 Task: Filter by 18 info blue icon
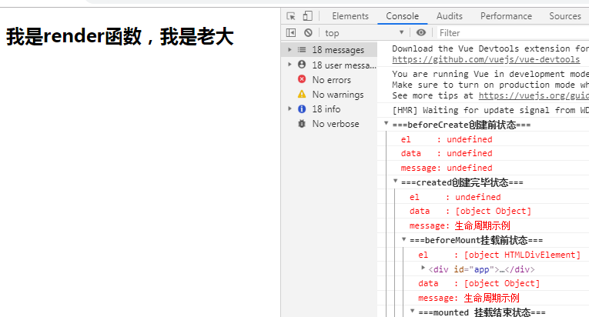coord(302,109)
